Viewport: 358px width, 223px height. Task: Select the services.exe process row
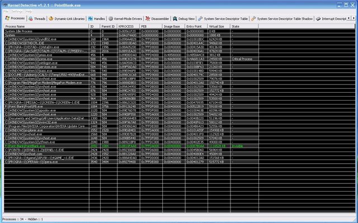tap(131, 67)
